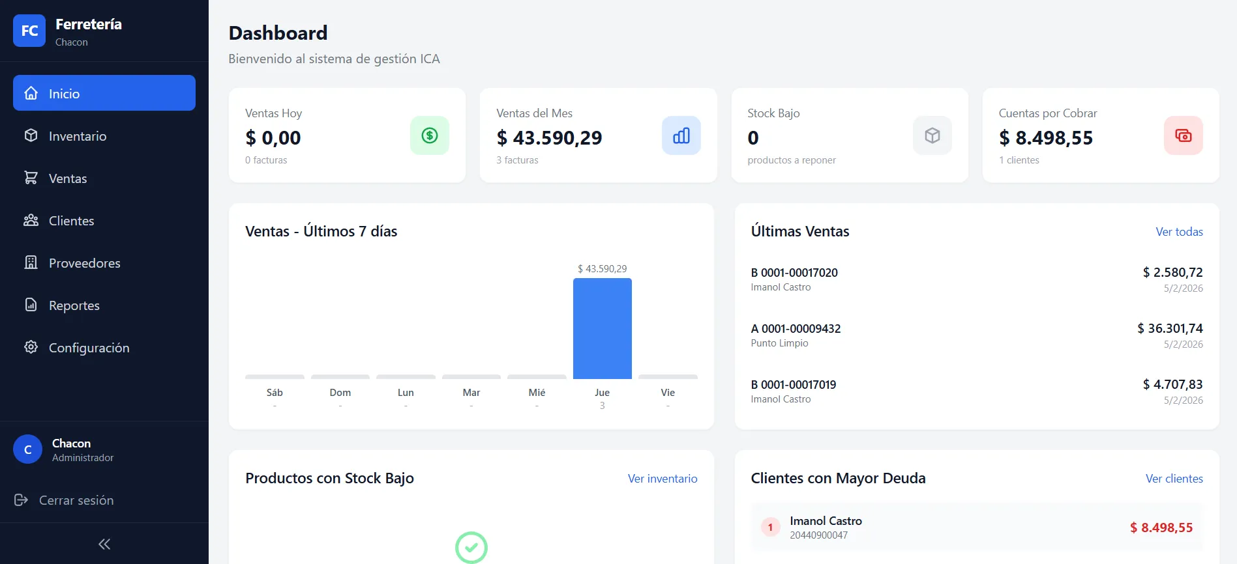Click the red rank 1 badge
This screenshot has height=564, width=1237.
pos(770,527)
